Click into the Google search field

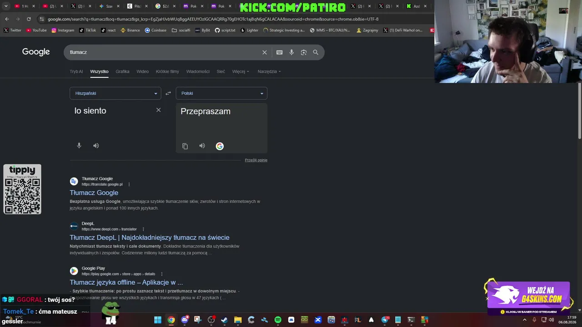coord(164,52)
